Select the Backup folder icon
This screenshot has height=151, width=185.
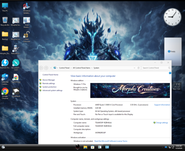coord(5,36)
